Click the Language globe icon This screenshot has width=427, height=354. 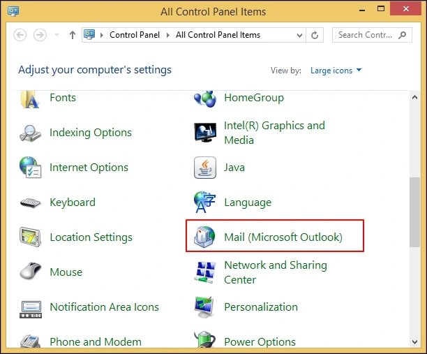[x=205, y=202]
